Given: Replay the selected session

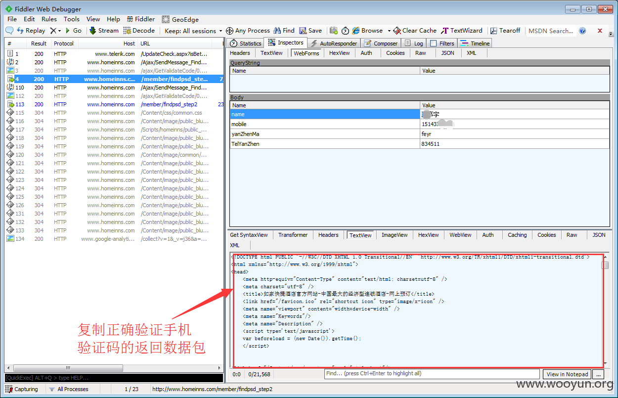Looking at the screenshot, I should [x=31, y=31].
